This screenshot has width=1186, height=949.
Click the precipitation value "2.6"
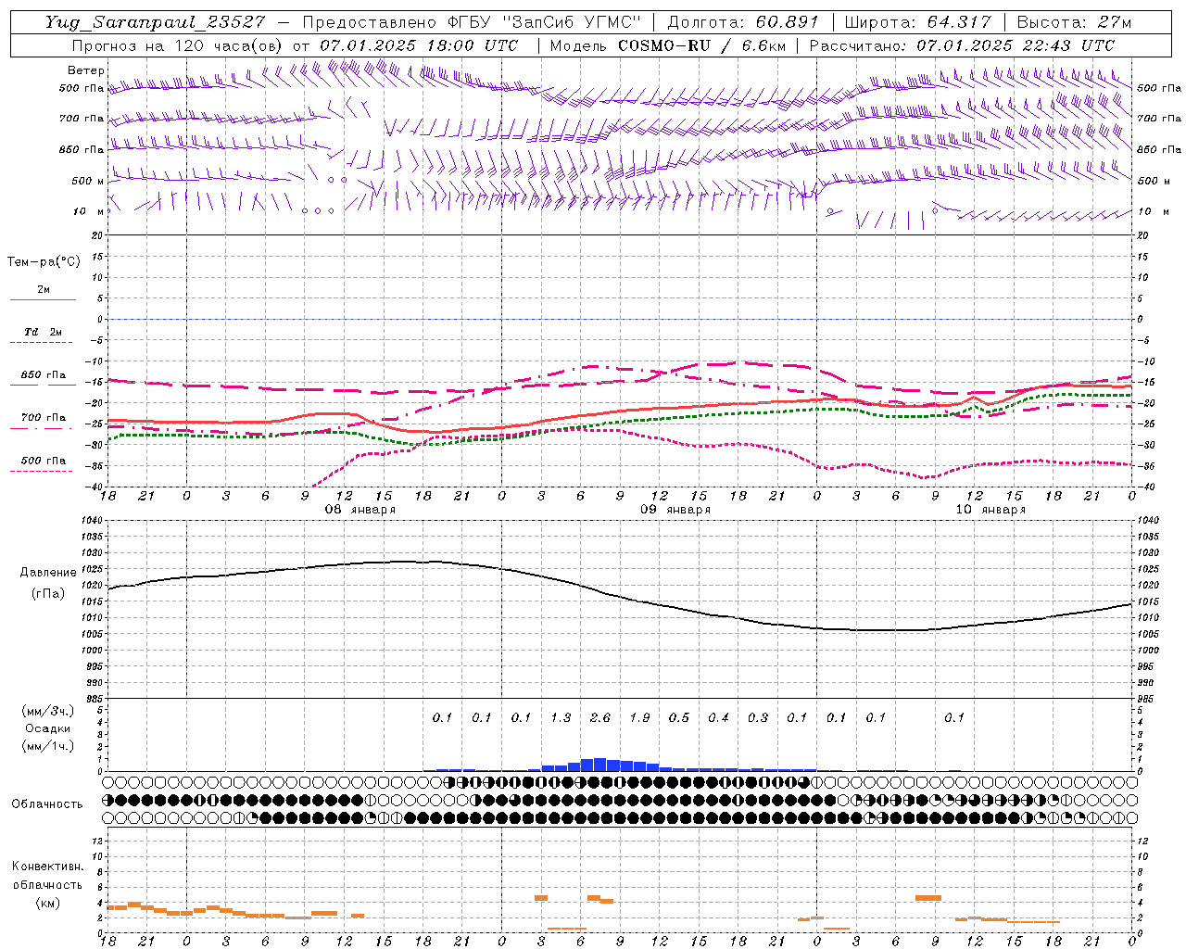599,717
